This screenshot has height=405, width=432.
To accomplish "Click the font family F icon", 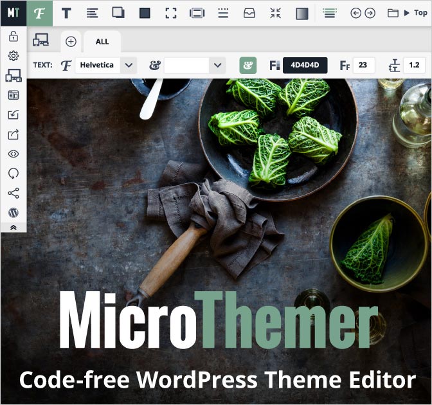I will pyautogui.click(x=66, y=66).
